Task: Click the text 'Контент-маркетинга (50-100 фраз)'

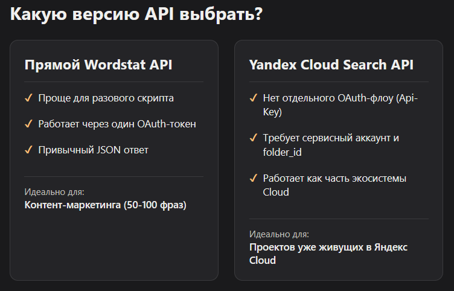Action: 106,205
